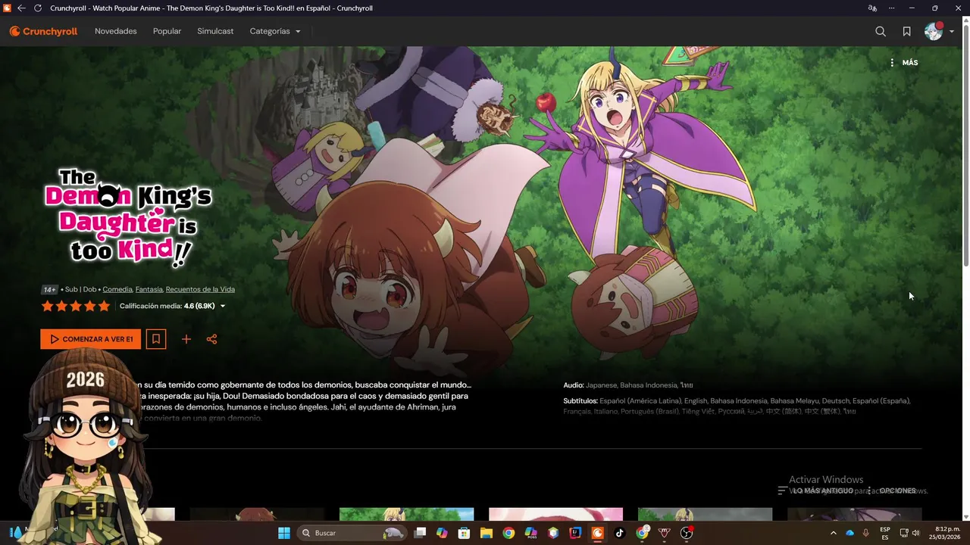Open the Microsoft 365 taskbar icon
Image resolution: width=970 pixels, height=545 pixels.
(x=530, y=533)
